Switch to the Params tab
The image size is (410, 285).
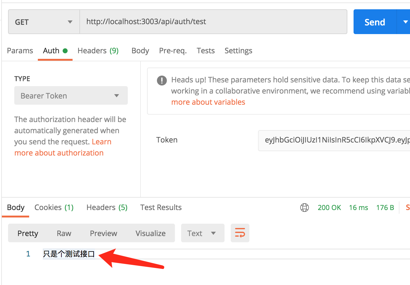(20, 50)
